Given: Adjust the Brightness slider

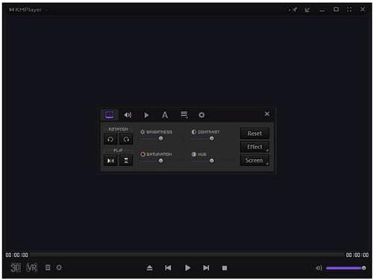Looking at the screenshot, I should [x=160, y=138].
